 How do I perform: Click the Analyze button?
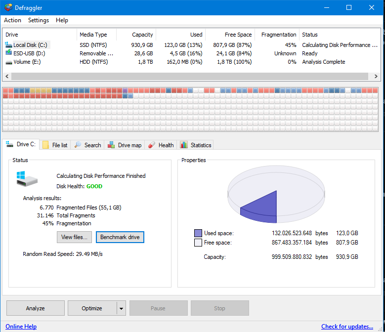click(36, 308)
